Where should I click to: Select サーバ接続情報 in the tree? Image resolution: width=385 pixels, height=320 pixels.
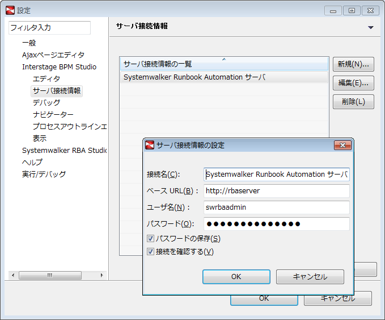(x=57, y=90)
